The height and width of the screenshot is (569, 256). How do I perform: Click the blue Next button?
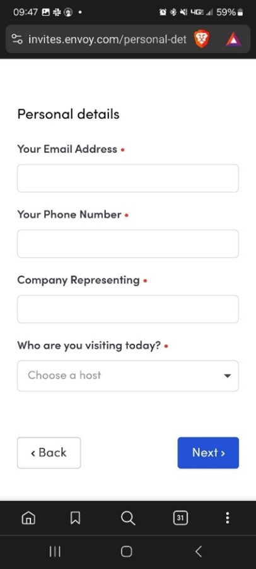[208, 453]
